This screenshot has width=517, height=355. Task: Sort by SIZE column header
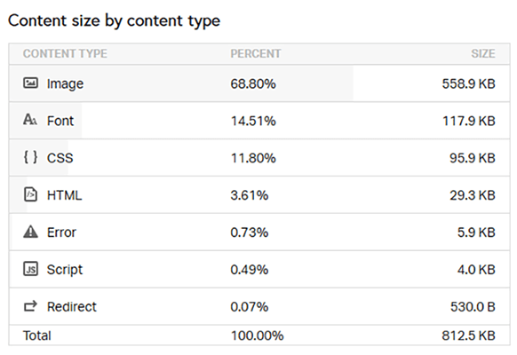click(483, 53)
